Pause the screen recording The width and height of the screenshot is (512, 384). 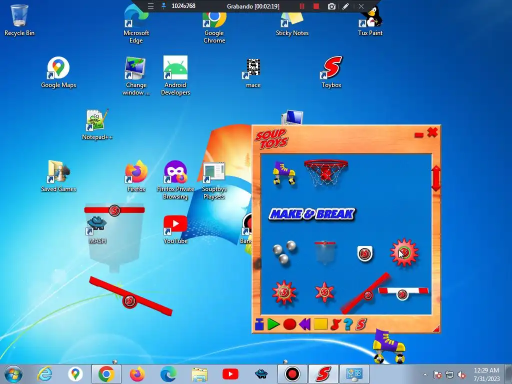click(302, 6)
